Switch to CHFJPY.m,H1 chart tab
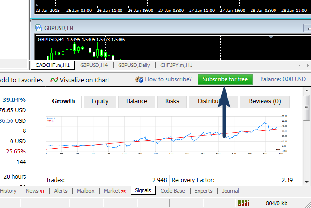This screenshot has width=311, height=208. [x=176, y=65]
